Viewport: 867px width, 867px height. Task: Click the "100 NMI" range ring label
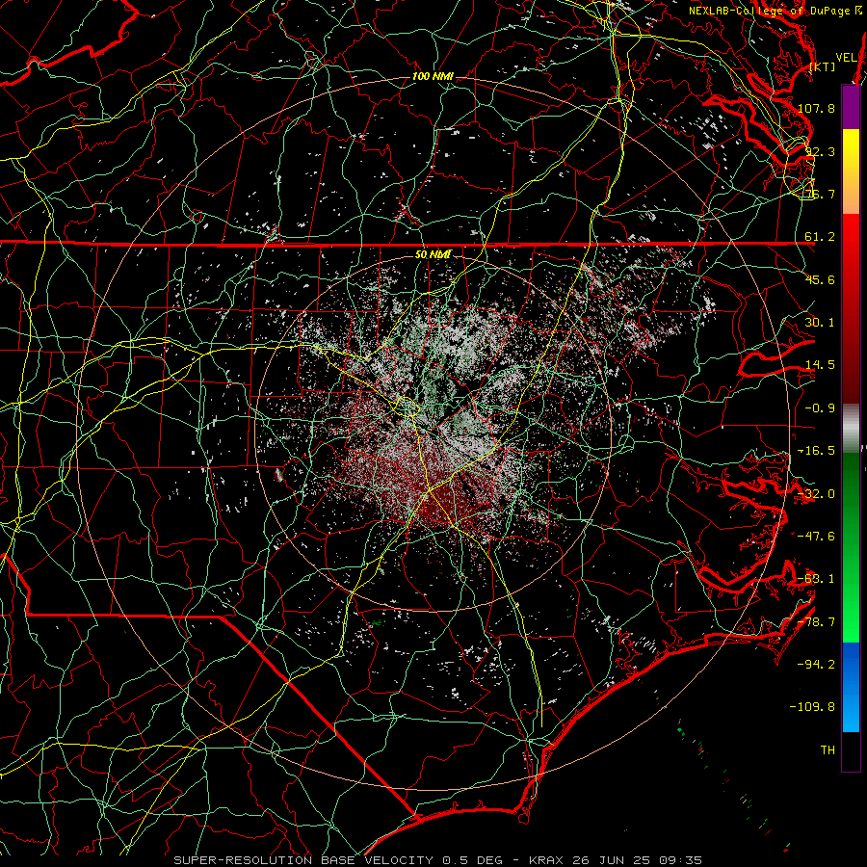pyautogui.click(x=433, y=76)
